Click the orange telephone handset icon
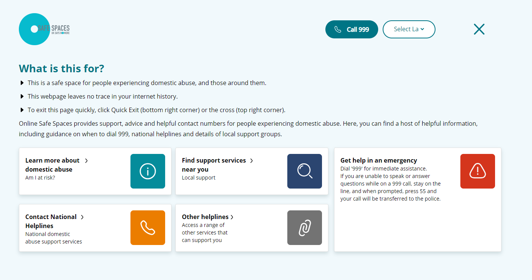Screen dimensions: 532x280 (148, 228)
